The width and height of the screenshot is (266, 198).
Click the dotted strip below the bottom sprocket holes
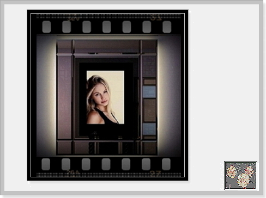109,175
